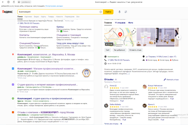Open the Кремы sitelink

[60, 27]
